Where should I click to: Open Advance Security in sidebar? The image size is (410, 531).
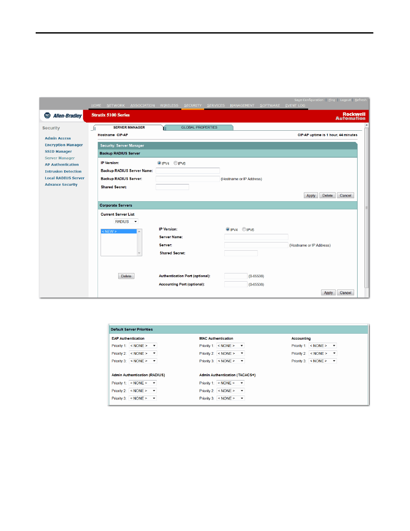coord(61,184)
